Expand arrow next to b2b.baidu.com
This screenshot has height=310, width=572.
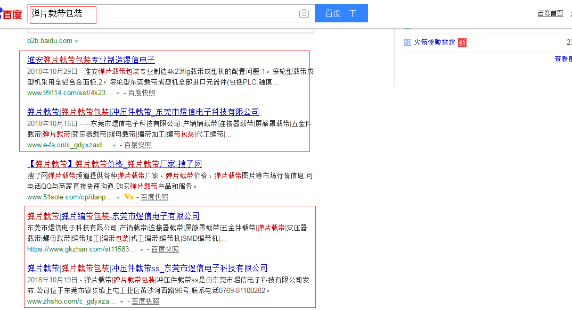tap(77, 41)
